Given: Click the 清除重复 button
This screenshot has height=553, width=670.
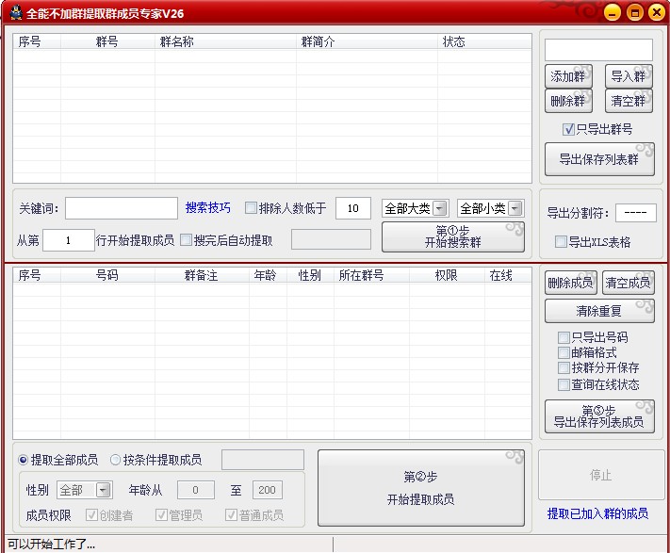Looking at the screenshot, I should pyautogui.click(x=599, y=311).
